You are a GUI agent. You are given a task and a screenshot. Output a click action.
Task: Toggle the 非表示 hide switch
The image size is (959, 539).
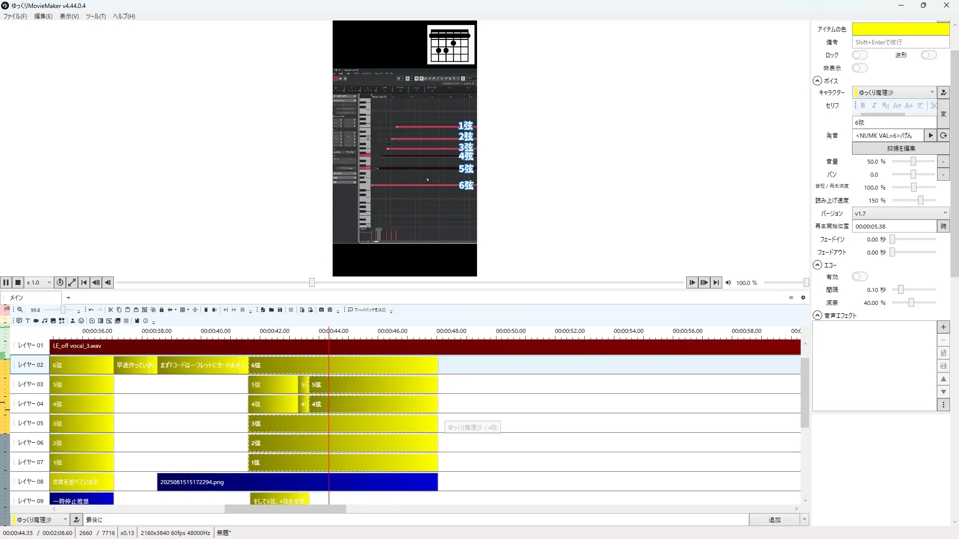click(860, 68)
